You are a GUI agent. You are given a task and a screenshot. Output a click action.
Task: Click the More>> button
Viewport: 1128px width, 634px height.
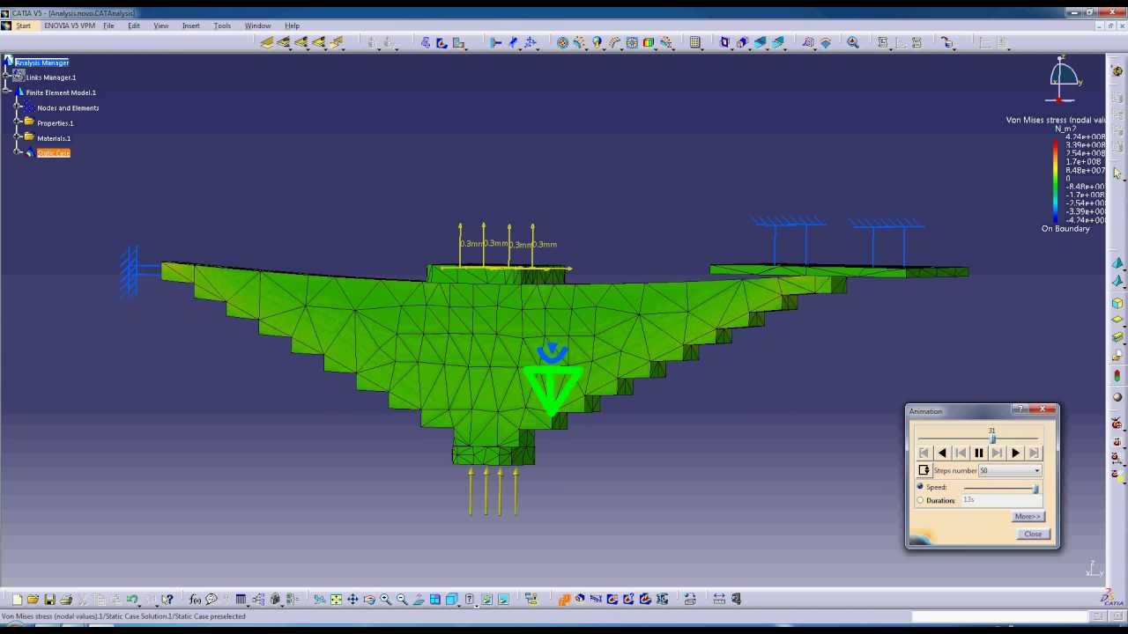pos(1028,517)
